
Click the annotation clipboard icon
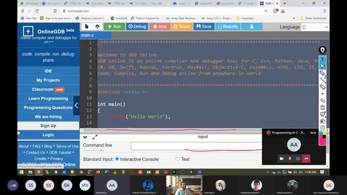coord(323,128)
